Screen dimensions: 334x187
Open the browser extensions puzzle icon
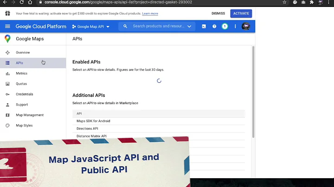[x=312, y=2]
